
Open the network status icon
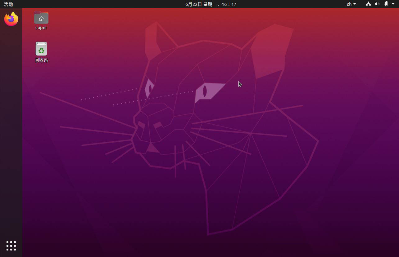(368, 4)
